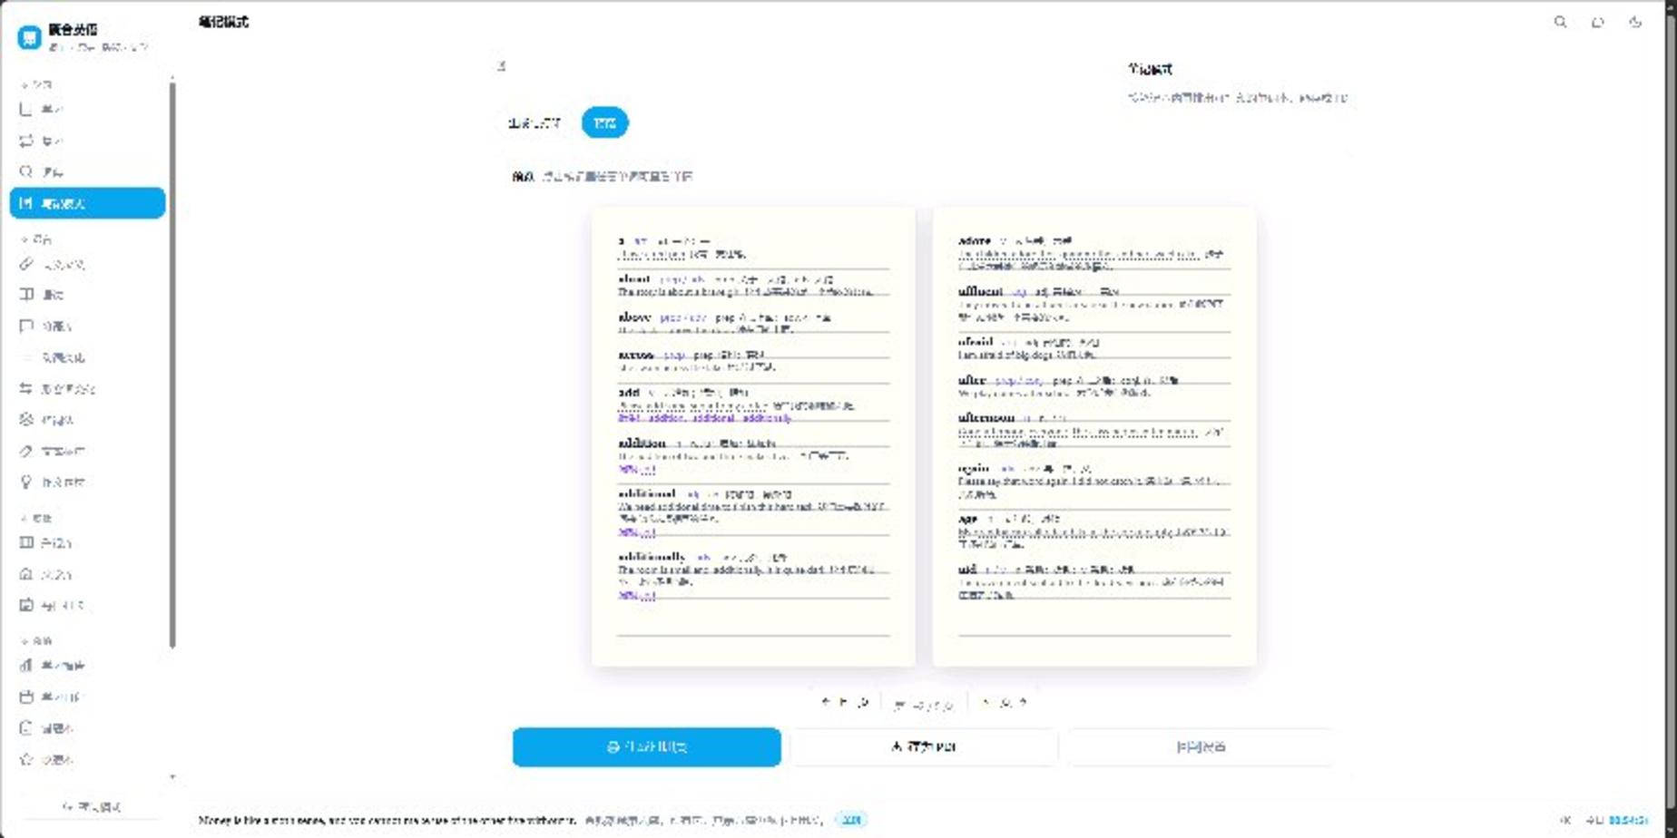Collapse the sidebar section above the bar-chart item
Viewport: 1677px width, 838px height.
[36, 641]
